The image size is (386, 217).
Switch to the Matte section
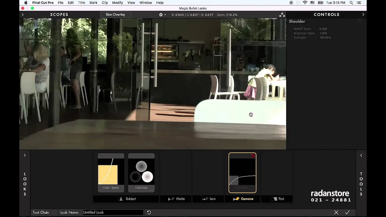(176, 199)
